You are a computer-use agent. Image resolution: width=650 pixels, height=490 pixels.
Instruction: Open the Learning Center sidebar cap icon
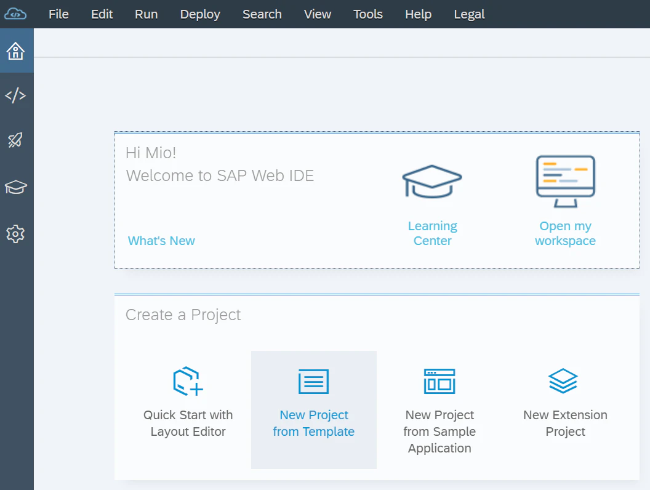coord(16,187)
